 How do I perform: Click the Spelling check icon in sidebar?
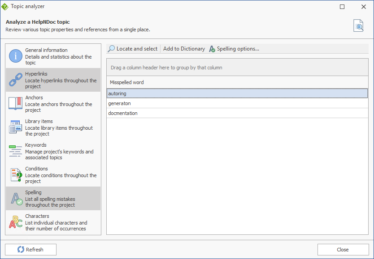coord(17,199)
